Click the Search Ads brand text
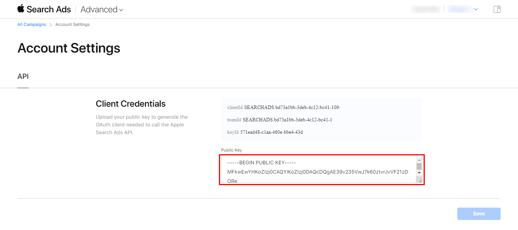Screen dimensions: 518x230 point(49,9)
